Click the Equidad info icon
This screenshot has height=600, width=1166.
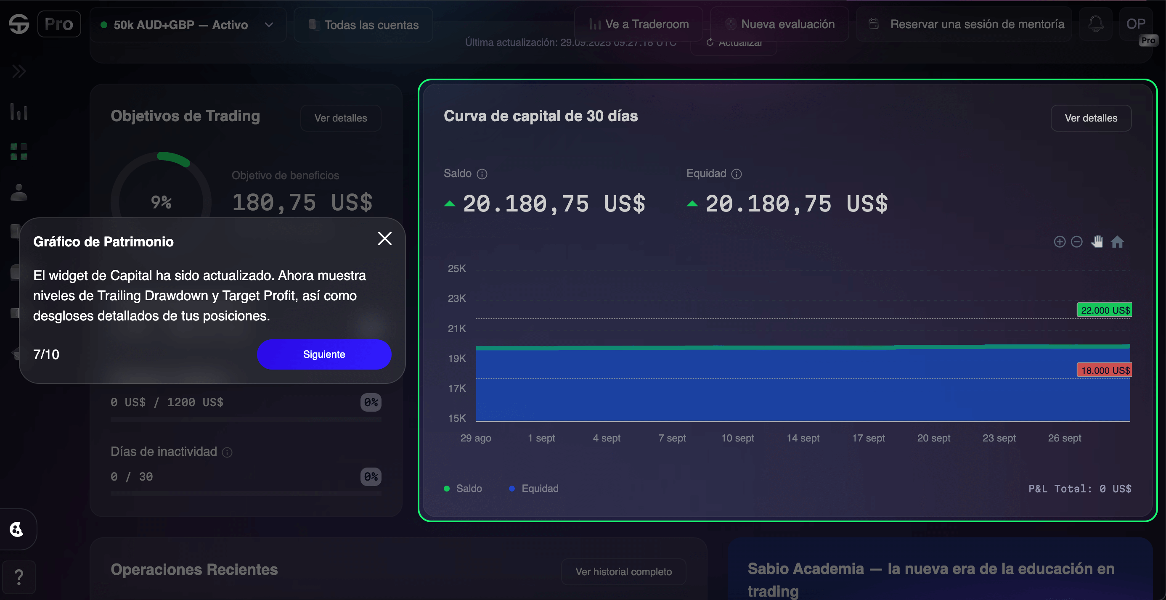[737, 174]
